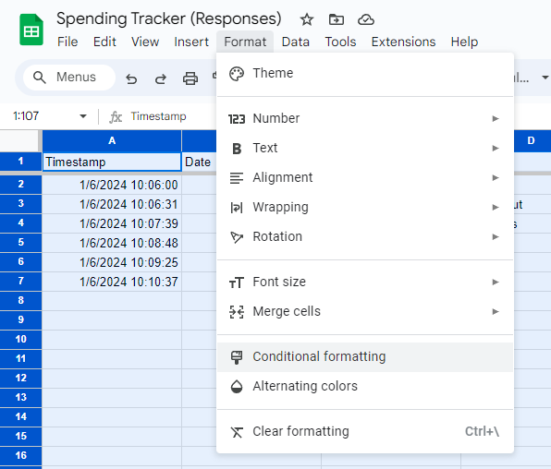Select row 8 header
Viewport: 551px width, 469px height.
point(20,300)
